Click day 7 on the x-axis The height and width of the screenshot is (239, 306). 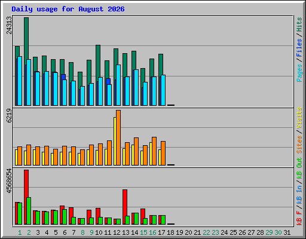click(x=74, y=232)
